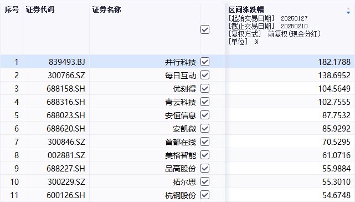Viewport: 355px width, 202px height.
Task: Select the value 55.9884
Action: (336, 169)
